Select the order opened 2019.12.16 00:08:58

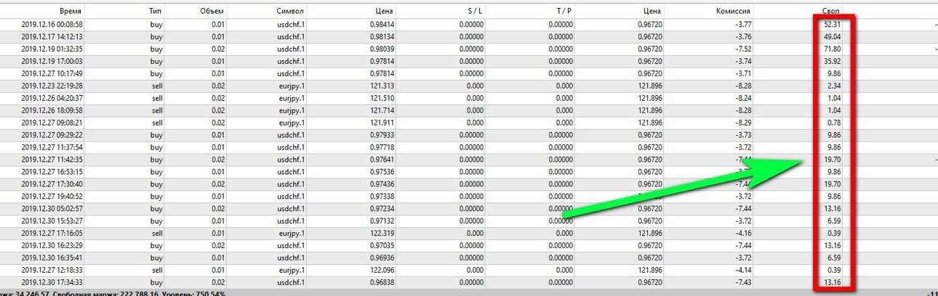469,24
